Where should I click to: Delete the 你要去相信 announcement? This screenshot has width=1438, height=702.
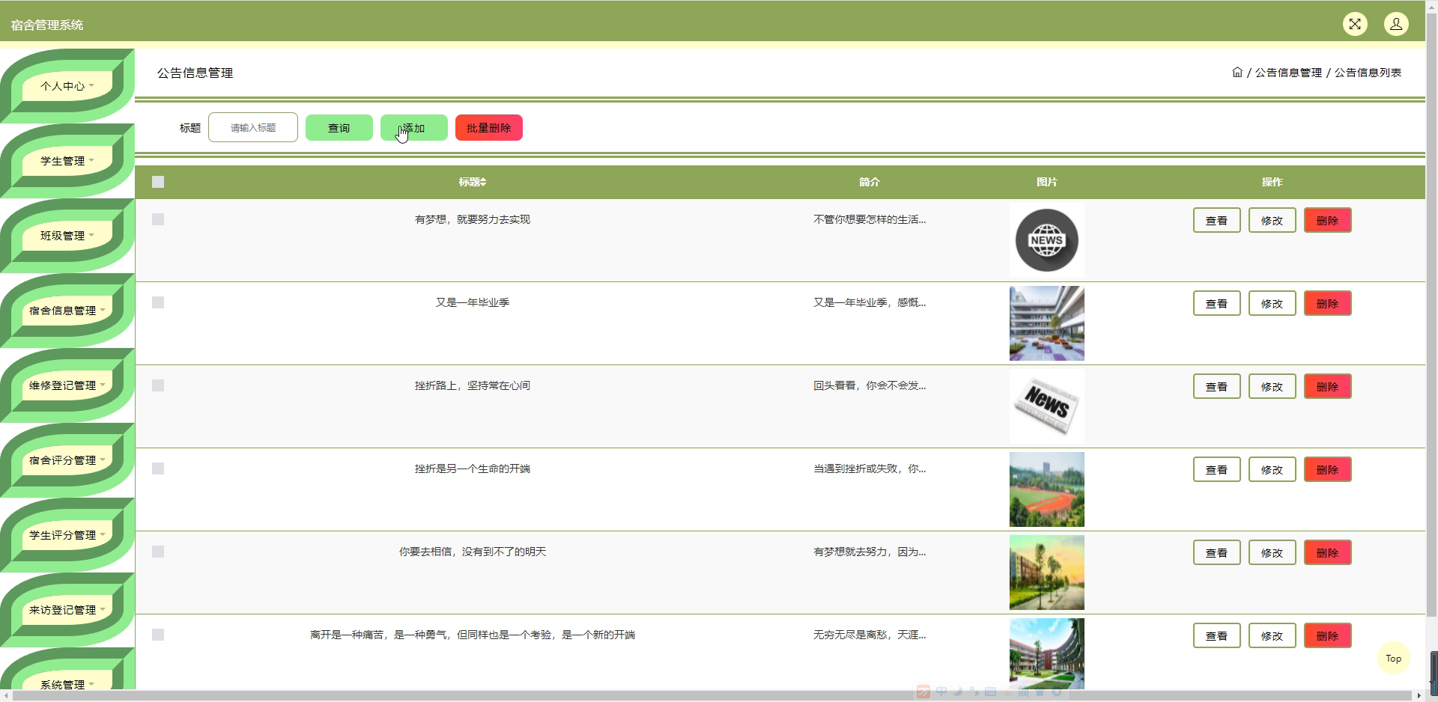tap(1328, 553)
